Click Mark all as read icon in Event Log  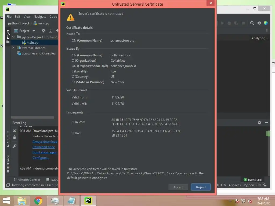tap(15, 130)
